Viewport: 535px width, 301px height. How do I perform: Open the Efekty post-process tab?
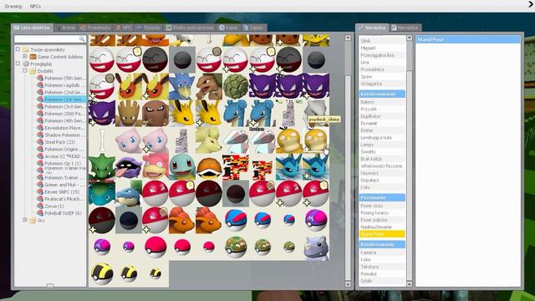pos(190,28)
